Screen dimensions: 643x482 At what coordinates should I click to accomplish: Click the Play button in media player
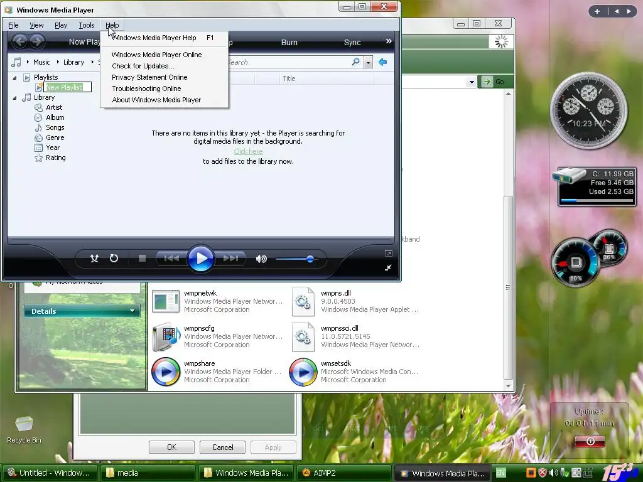coord(201,258)
